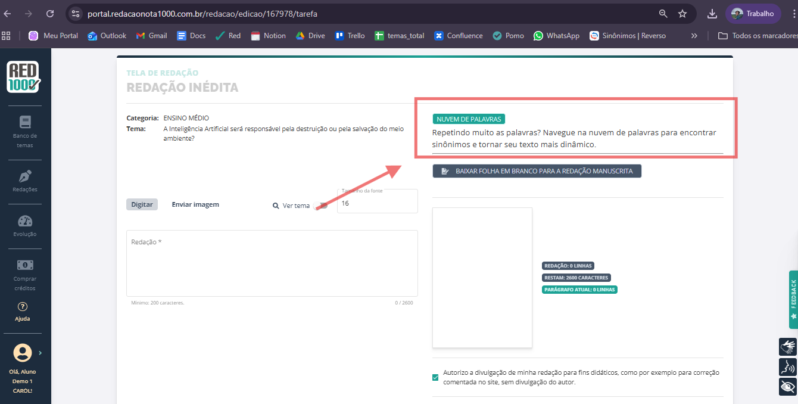This screenshot has height=404, width=798.
Task: Open Banco de temas in sidebar
Action: [25, 131]
